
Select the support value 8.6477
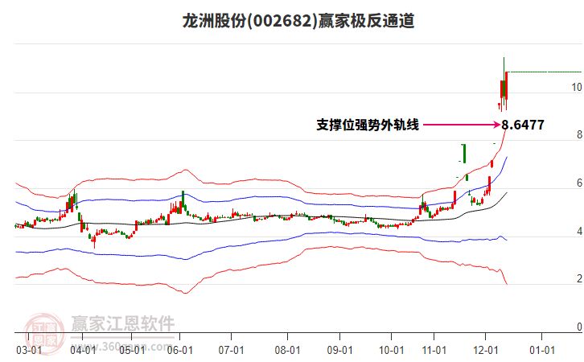pos(523,125)
